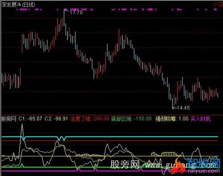This screenshot has height=176, width=223.
Task: Click the diamond icon in top-right corner
Action: point(215,4)
